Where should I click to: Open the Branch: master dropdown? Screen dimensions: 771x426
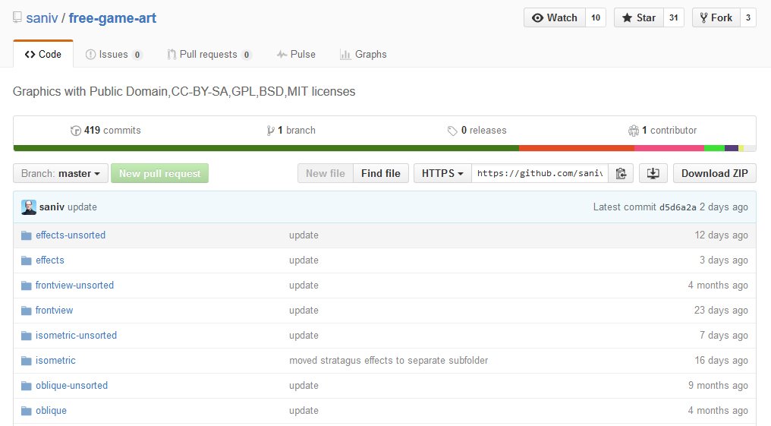point(61,173)
